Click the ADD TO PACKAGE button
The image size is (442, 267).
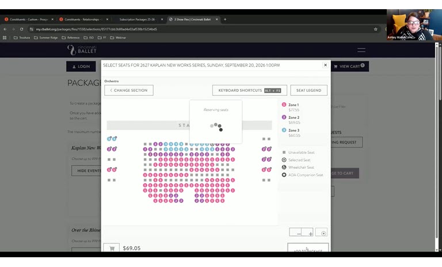point(308,247)
